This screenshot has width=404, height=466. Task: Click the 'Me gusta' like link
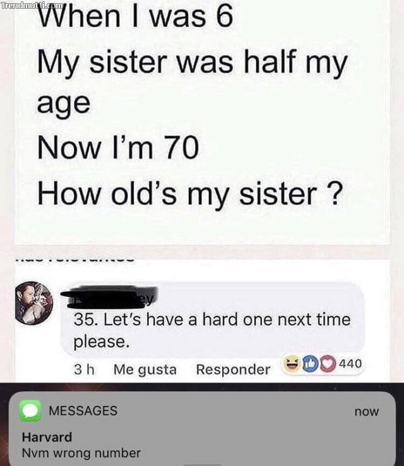(x=145, y=370)
